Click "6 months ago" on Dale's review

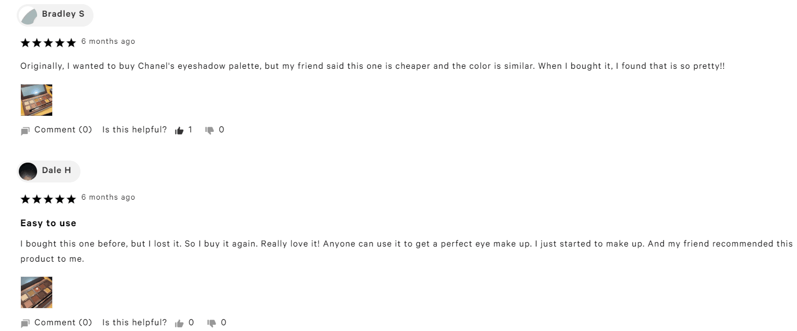click(108, 198)
